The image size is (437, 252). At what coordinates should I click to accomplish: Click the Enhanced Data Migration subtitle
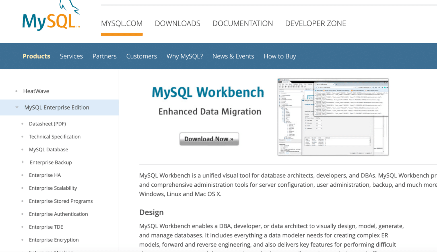(210, 111)
